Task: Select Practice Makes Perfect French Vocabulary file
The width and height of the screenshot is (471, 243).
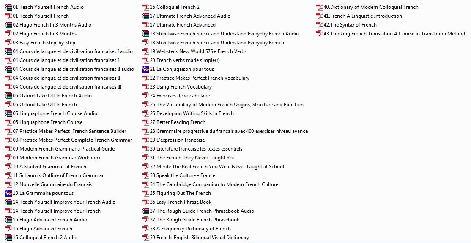Action: pyautogui.click(x=203, y=78)
